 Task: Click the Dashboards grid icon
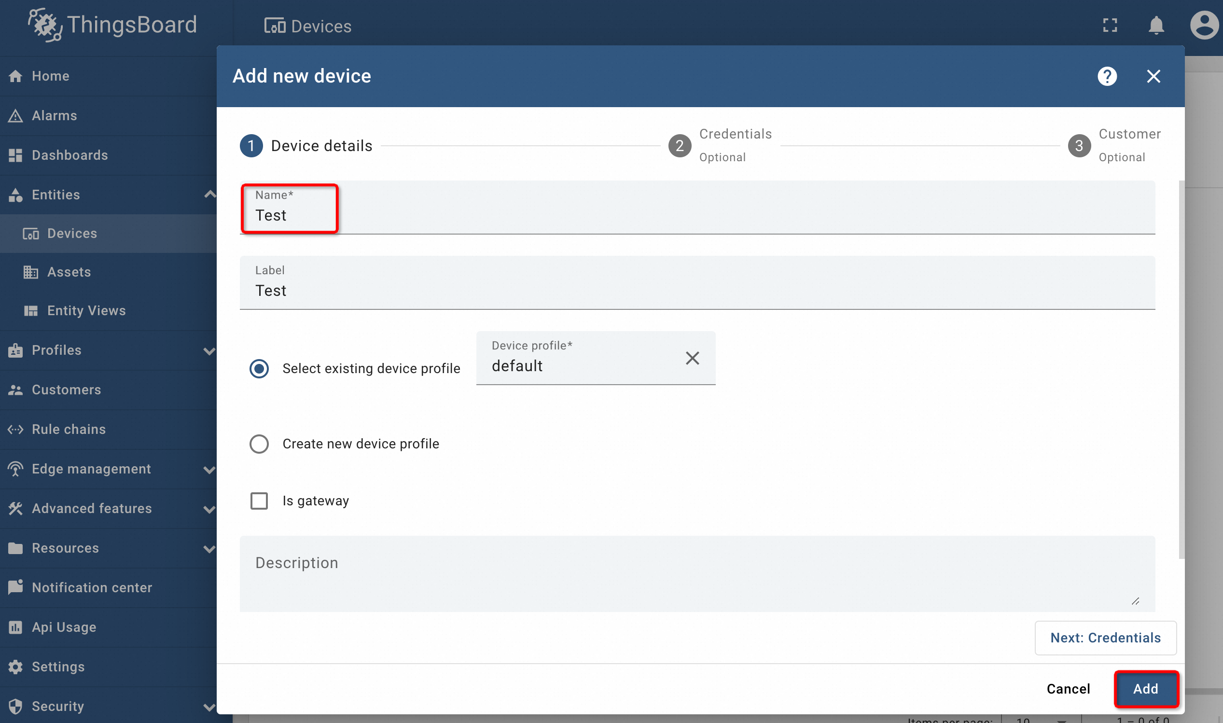pyautogui.click(x=15, y=155)
